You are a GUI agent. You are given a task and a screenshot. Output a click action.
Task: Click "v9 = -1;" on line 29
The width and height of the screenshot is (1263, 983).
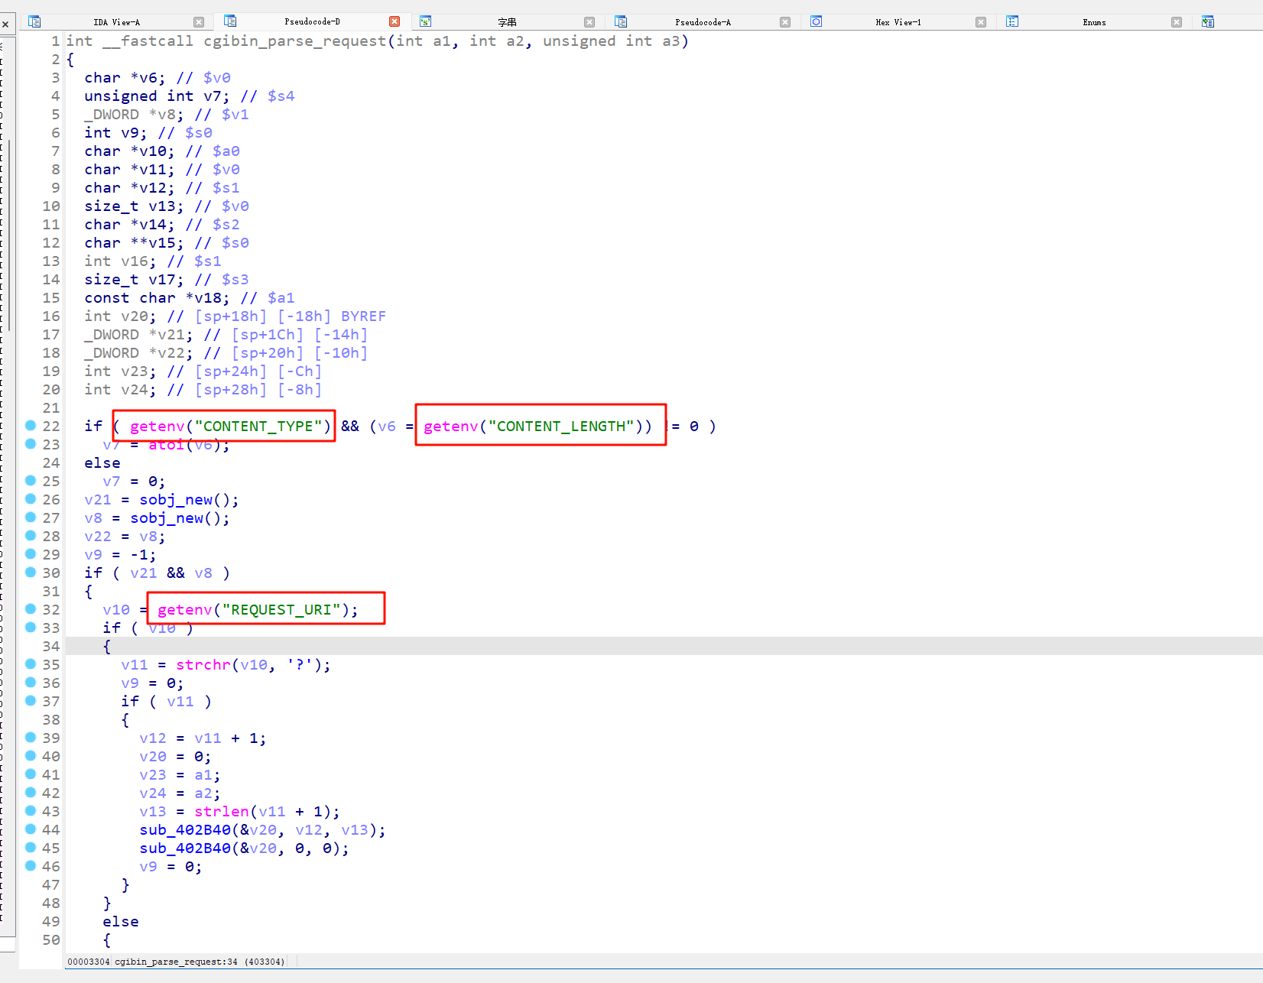click(x=120, y=554)
